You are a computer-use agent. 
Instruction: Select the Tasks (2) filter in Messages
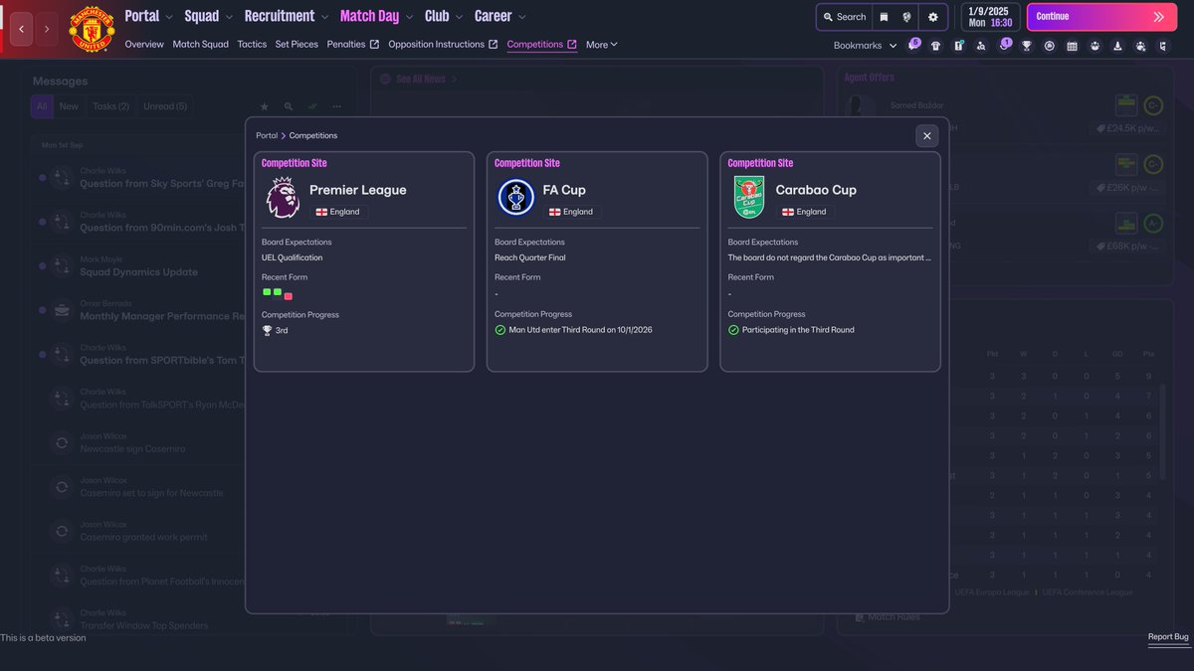coord(110,106)
